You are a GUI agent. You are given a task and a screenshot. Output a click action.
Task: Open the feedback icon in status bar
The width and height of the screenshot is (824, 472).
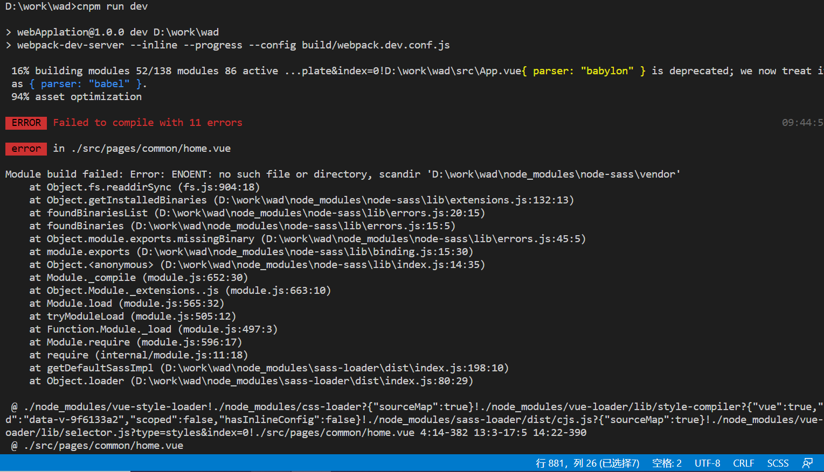tap(807, 463)
